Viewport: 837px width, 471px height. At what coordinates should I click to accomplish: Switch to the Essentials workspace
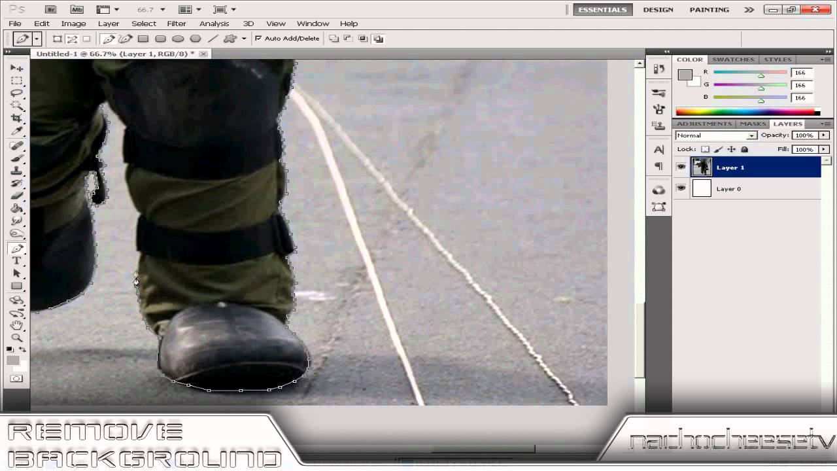(602, 10)
